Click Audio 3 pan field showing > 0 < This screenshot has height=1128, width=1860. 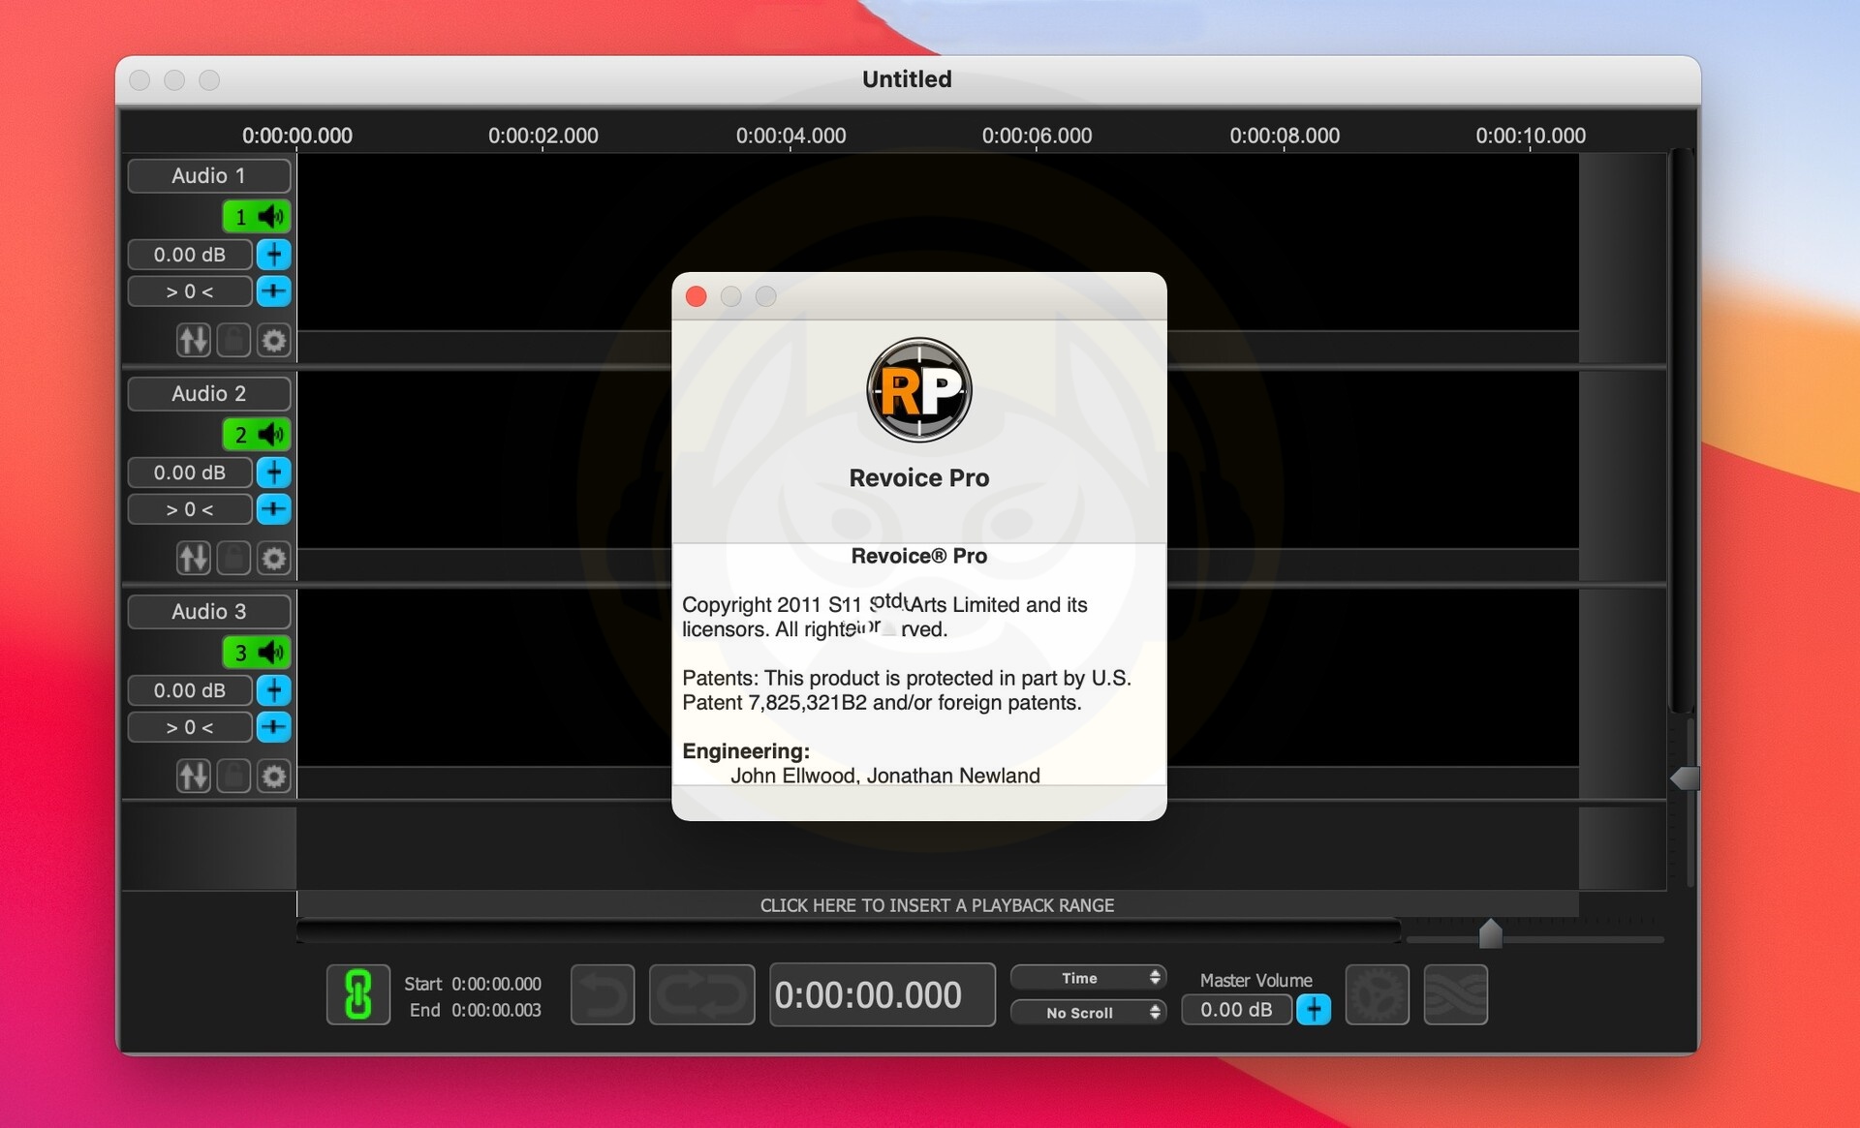click(190, 727)
